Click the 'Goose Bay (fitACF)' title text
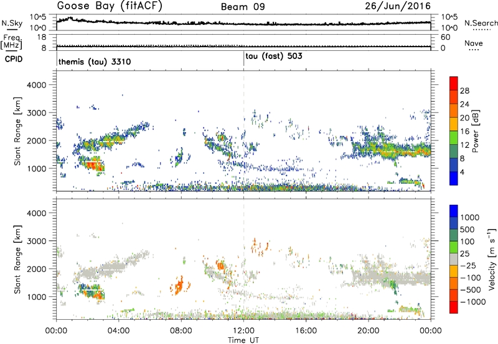Image resolution: width=498 pixels, height=344 pixels. tap(110, 6)
